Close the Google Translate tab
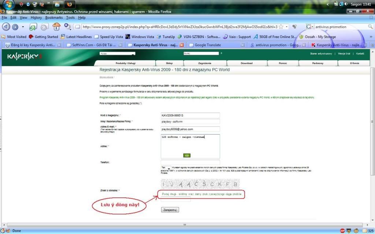 pyautogui.click(x=242, y=45)
